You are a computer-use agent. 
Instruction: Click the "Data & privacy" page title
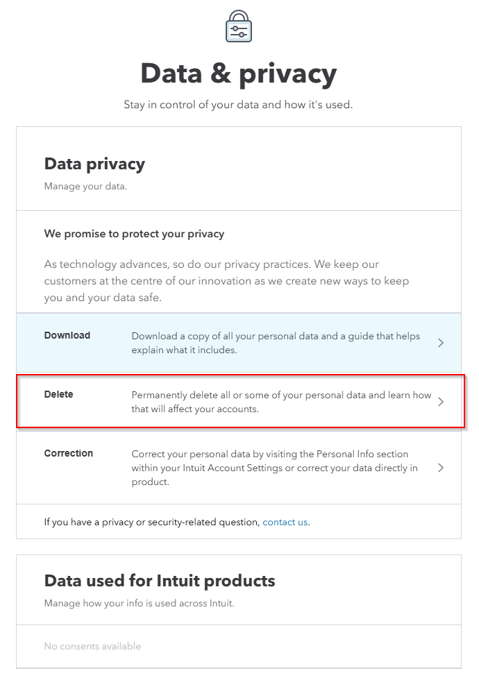239,74
